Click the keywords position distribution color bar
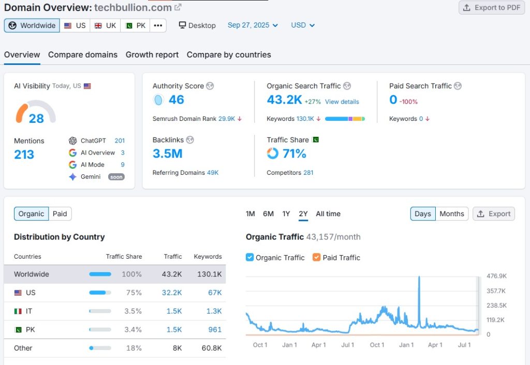 [x=345, y=119]
